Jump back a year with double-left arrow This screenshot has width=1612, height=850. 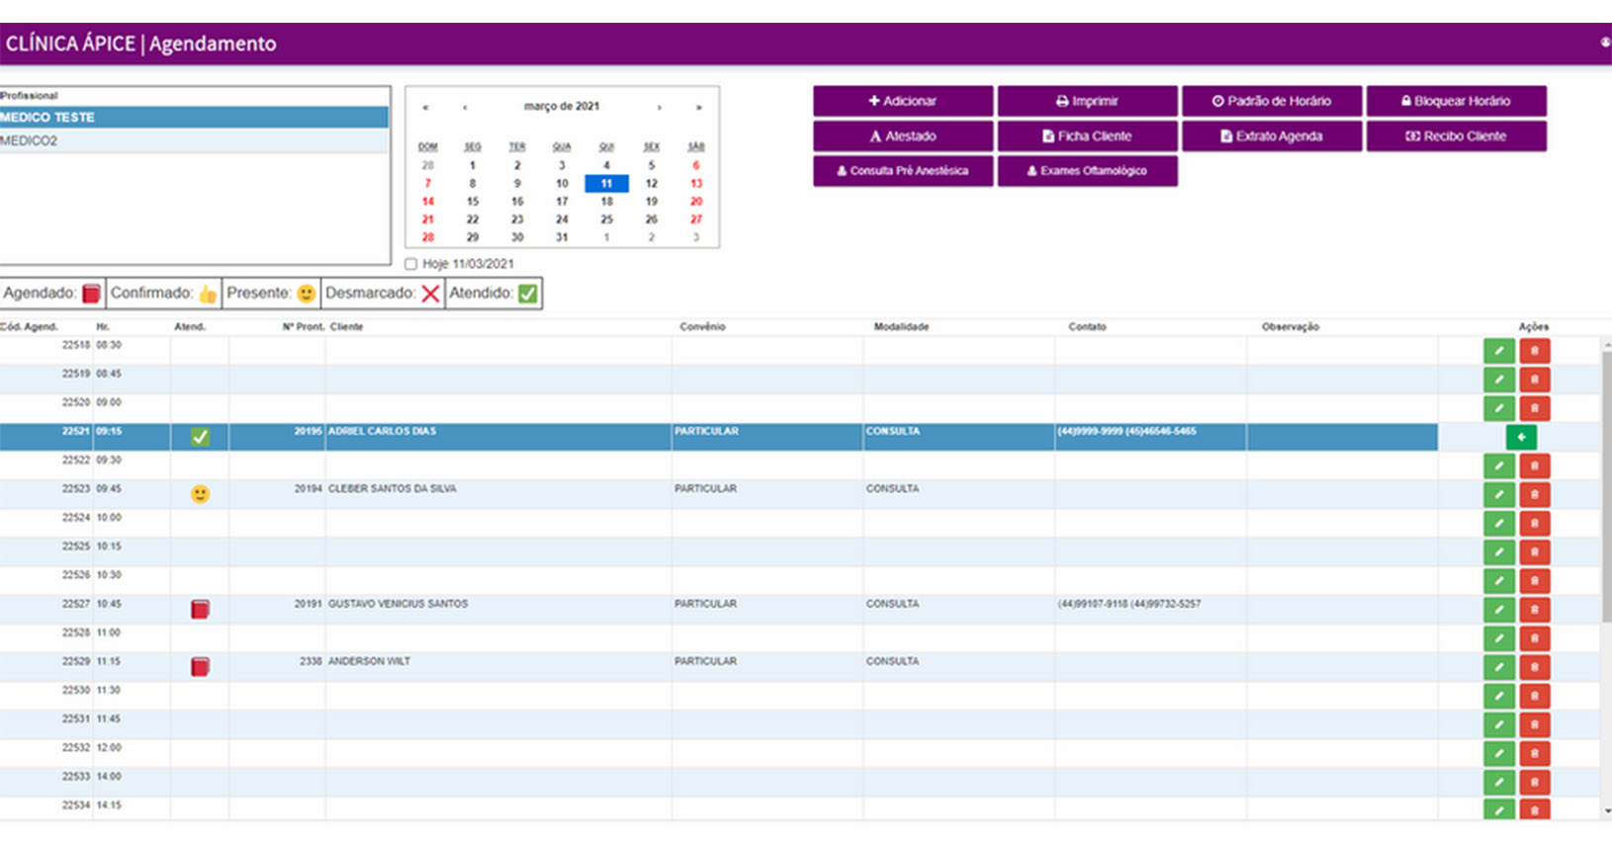click(x=425, y=107)
